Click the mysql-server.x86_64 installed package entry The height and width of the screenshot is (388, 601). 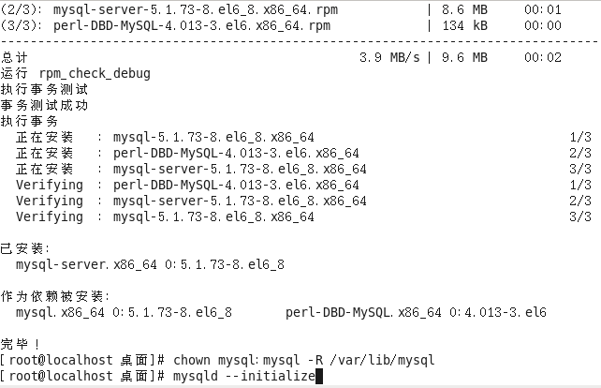(150, 264)
